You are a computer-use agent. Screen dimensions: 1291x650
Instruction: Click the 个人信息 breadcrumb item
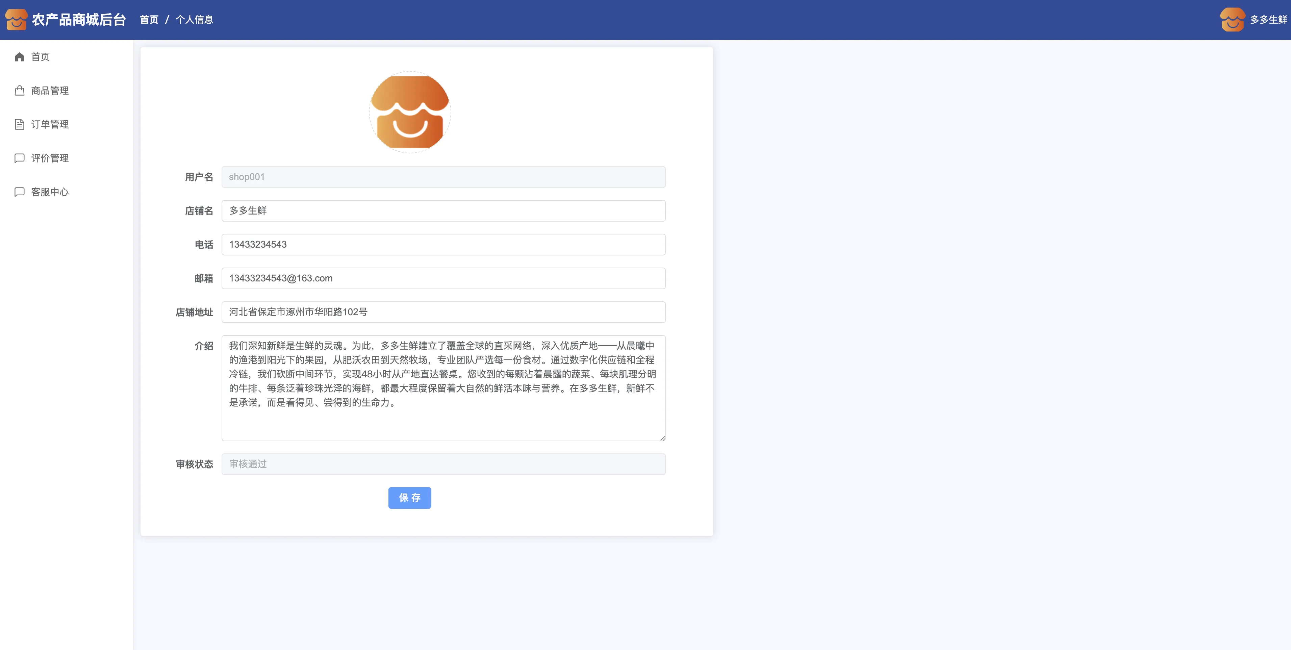pos(195,20)
